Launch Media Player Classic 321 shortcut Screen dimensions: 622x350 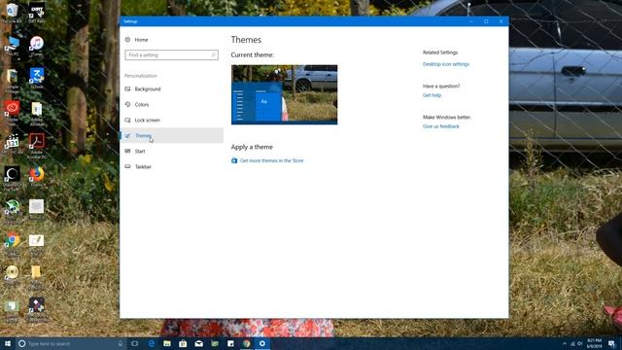coord(12,144)
